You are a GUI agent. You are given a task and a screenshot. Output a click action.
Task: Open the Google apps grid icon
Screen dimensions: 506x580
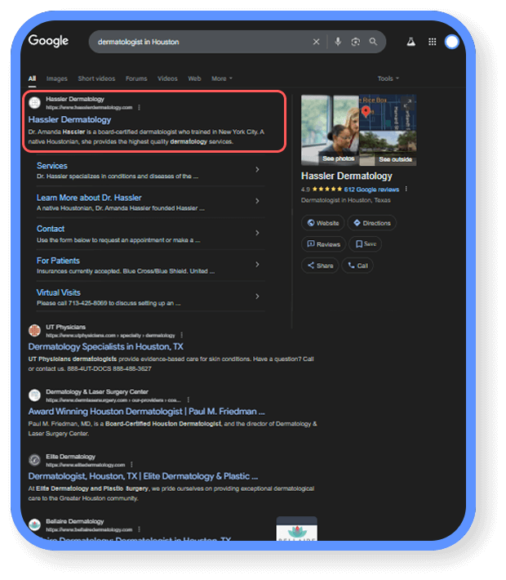click(433, 42)
